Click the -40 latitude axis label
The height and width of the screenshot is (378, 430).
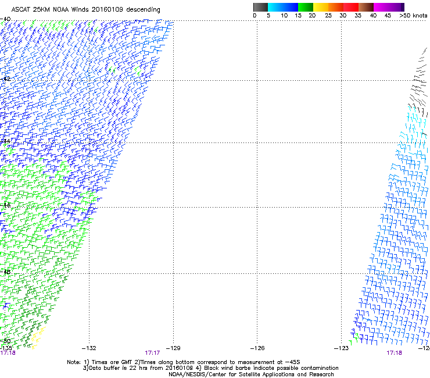click(5, 19)
